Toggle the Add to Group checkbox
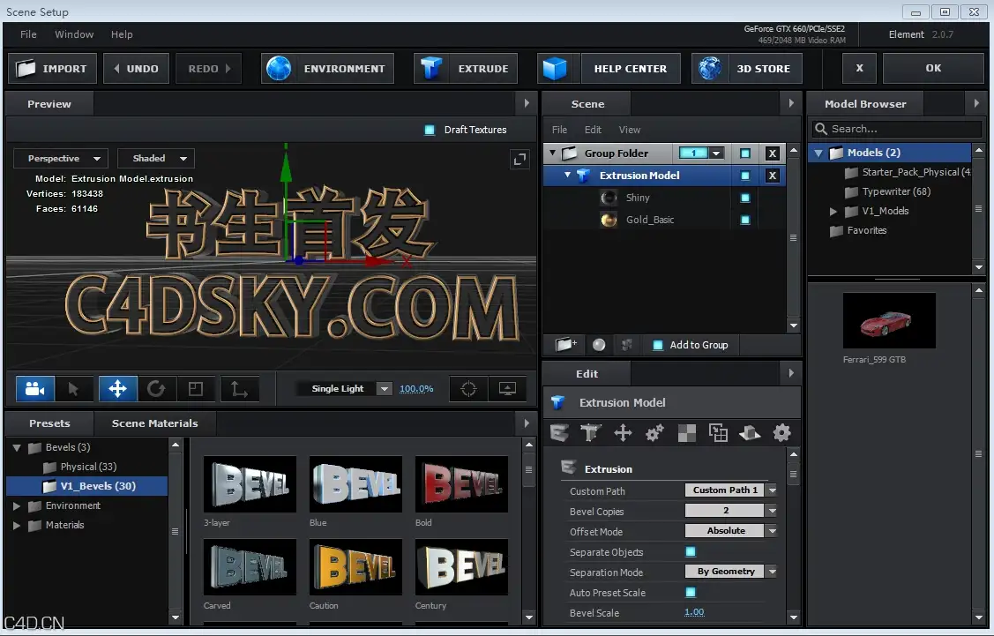 pyautogui.click(x=658, y=345)
